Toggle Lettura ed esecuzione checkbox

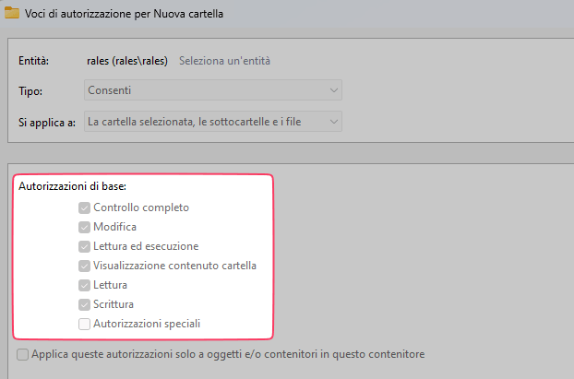85,246
